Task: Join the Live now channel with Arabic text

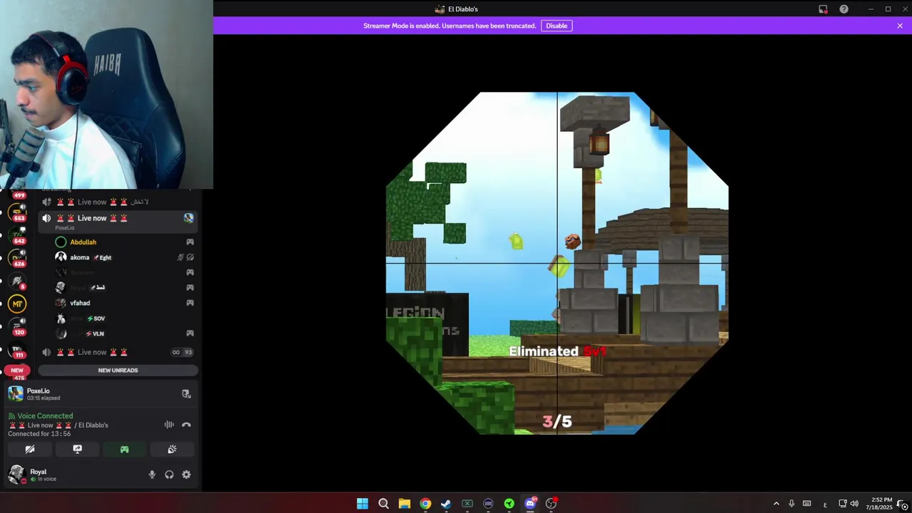Action: 118,202
